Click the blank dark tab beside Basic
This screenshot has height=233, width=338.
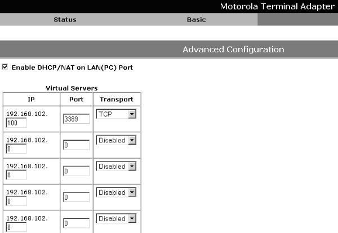point(297,20)
